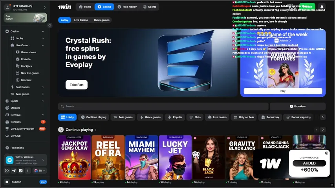Open Telegram channel icon
Viewport: 335px width, 188px height.
[x=14, y=170]
